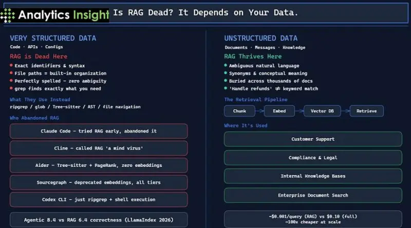Viewport: 411px width, 228px height.
Task: Click the Vector DB pipeline box
Action: tap(323, 111)
